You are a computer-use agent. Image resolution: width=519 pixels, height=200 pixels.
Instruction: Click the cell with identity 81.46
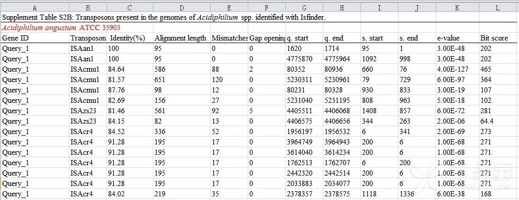click(x=129, y=111)
